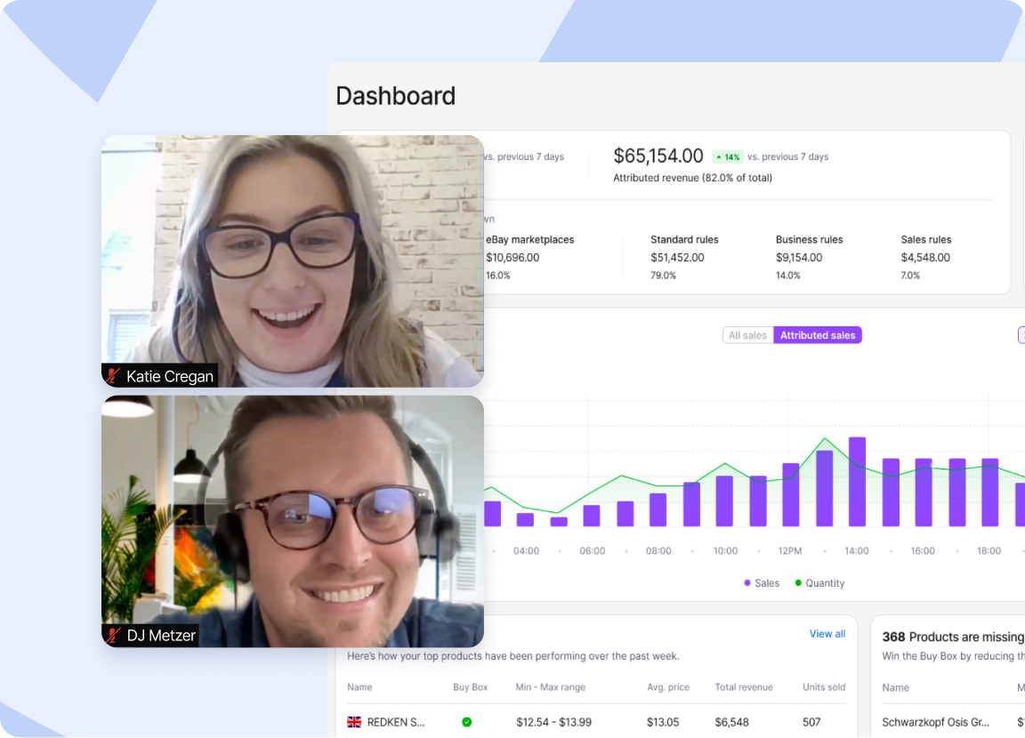The height and width of the screenshot is (738, 1025).
Task: Click the purple Sales legend dot
Action: [x=747, y=583]
